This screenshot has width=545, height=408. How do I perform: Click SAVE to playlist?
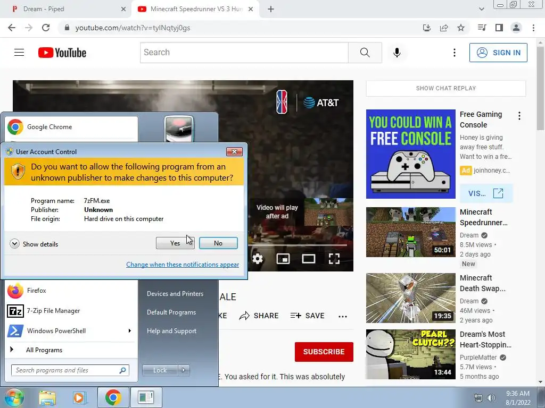click(307, 316)
